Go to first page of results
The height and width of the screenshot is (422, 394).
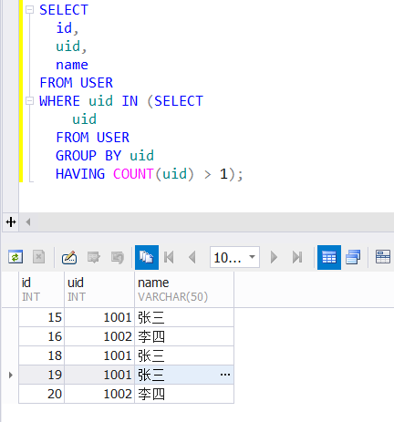[169, 257]
